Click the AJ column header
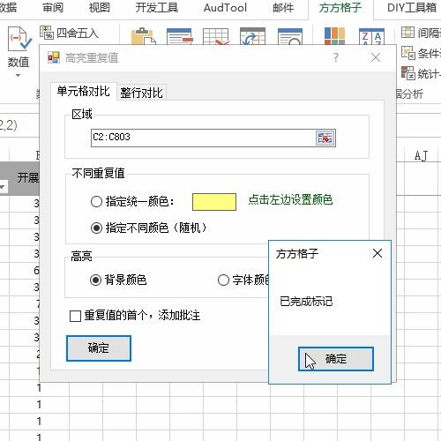Image resolution: width=441 pixels, height=441 pixels. click(421, 155)
